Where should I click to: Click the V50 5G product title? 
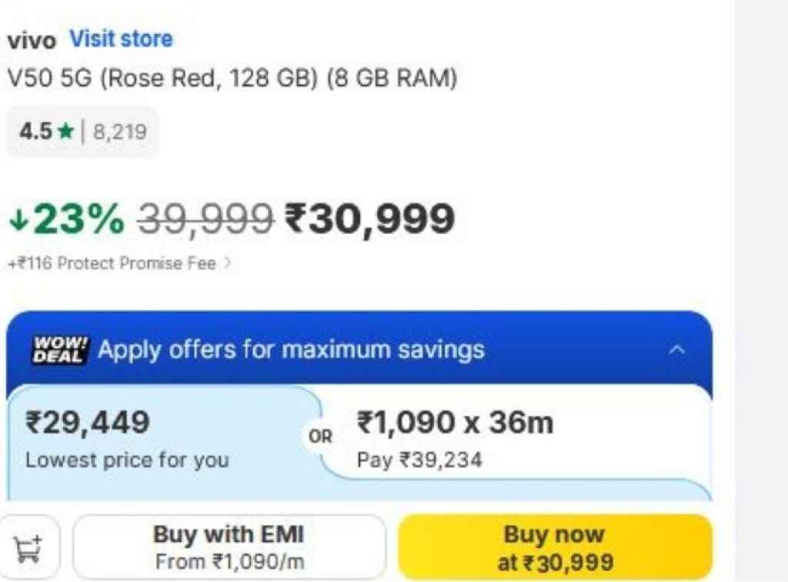coord(232,79)
